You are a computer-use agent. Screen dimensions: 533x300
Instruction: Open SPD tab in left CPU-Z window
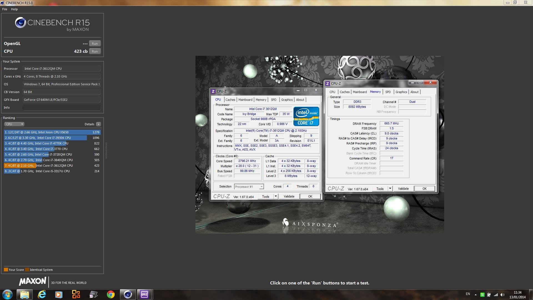click(273, 100)
